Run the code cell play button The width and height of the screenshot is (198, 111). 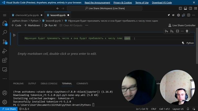click(x=14, y=35)
